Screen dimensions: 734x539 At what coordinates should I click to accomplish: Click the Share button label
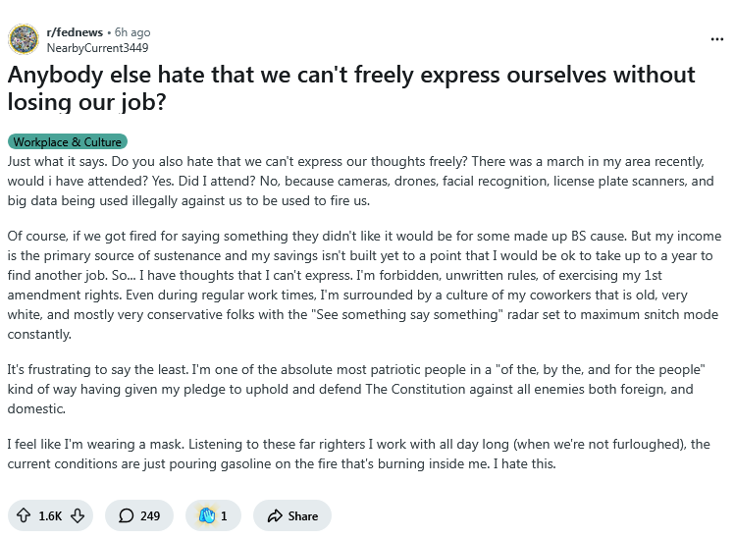click(303, 515)
